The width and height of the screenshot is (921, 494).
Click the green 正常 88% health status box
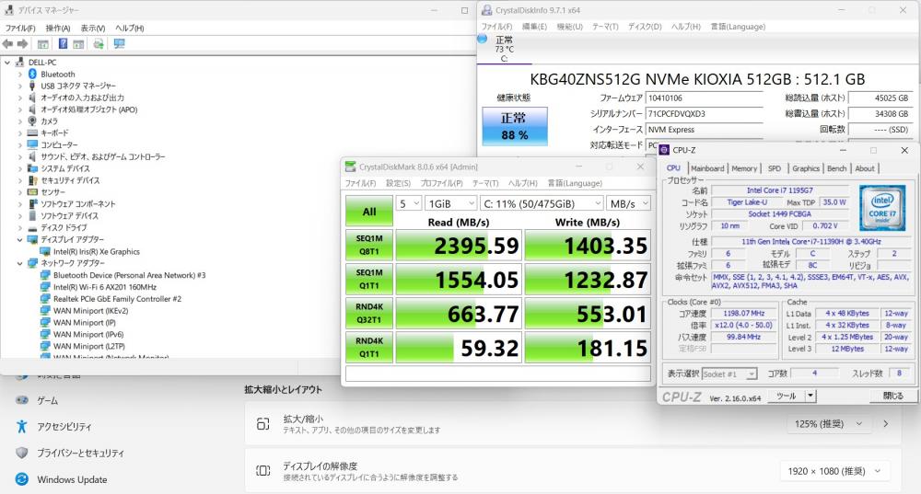[x=514, y=127]
